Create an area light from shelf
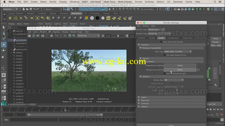225x126 pixels. click(x=32, y=18)
